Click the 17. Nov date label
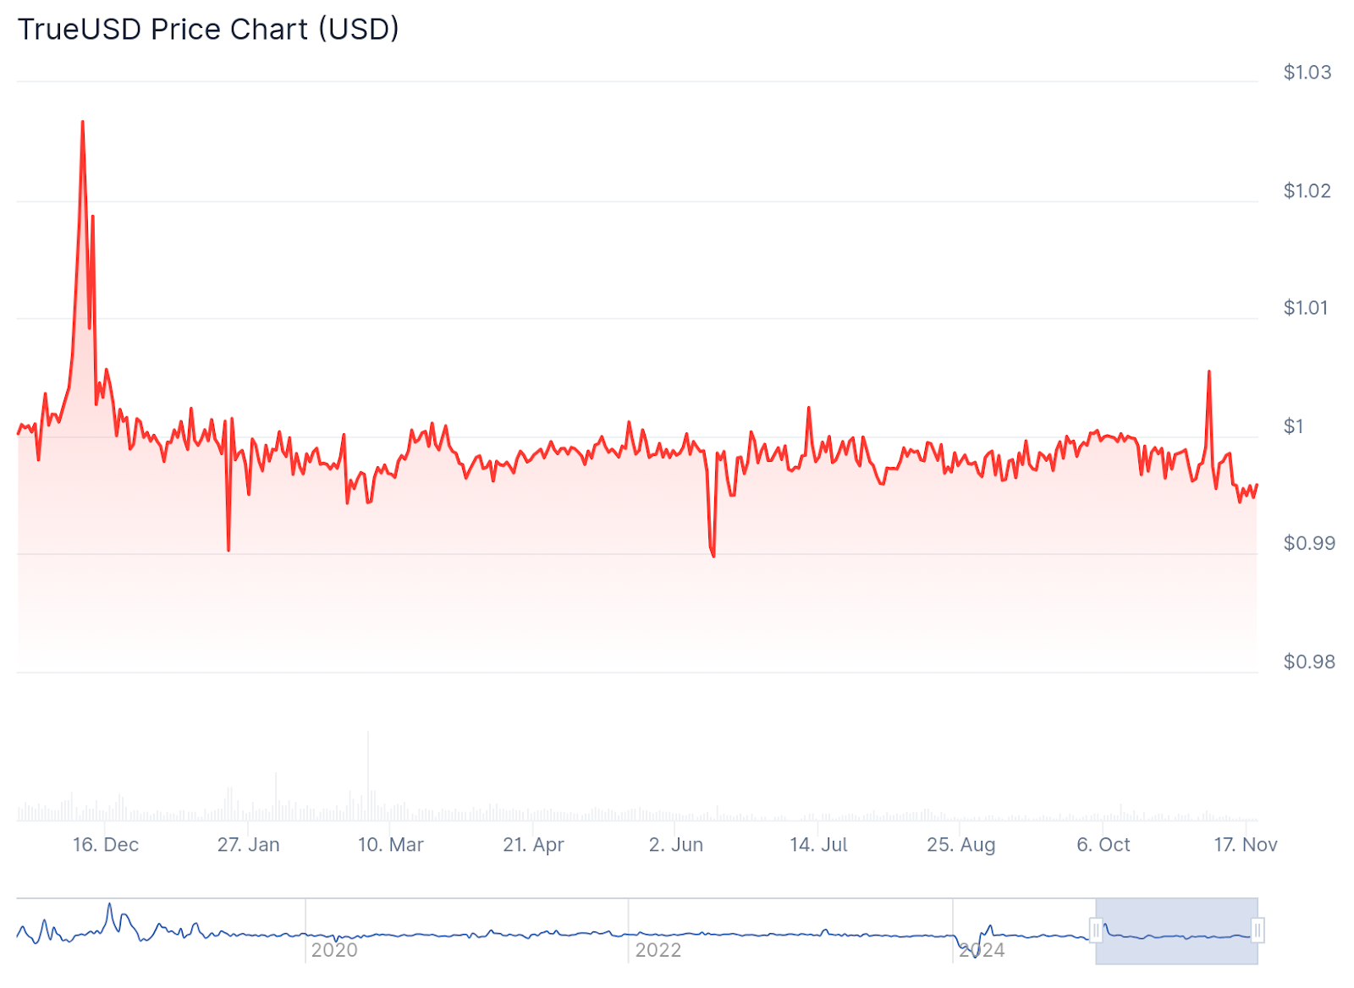Viewport: 1354px width, 988px height. pyautogui.click(x=1246, y=844)
